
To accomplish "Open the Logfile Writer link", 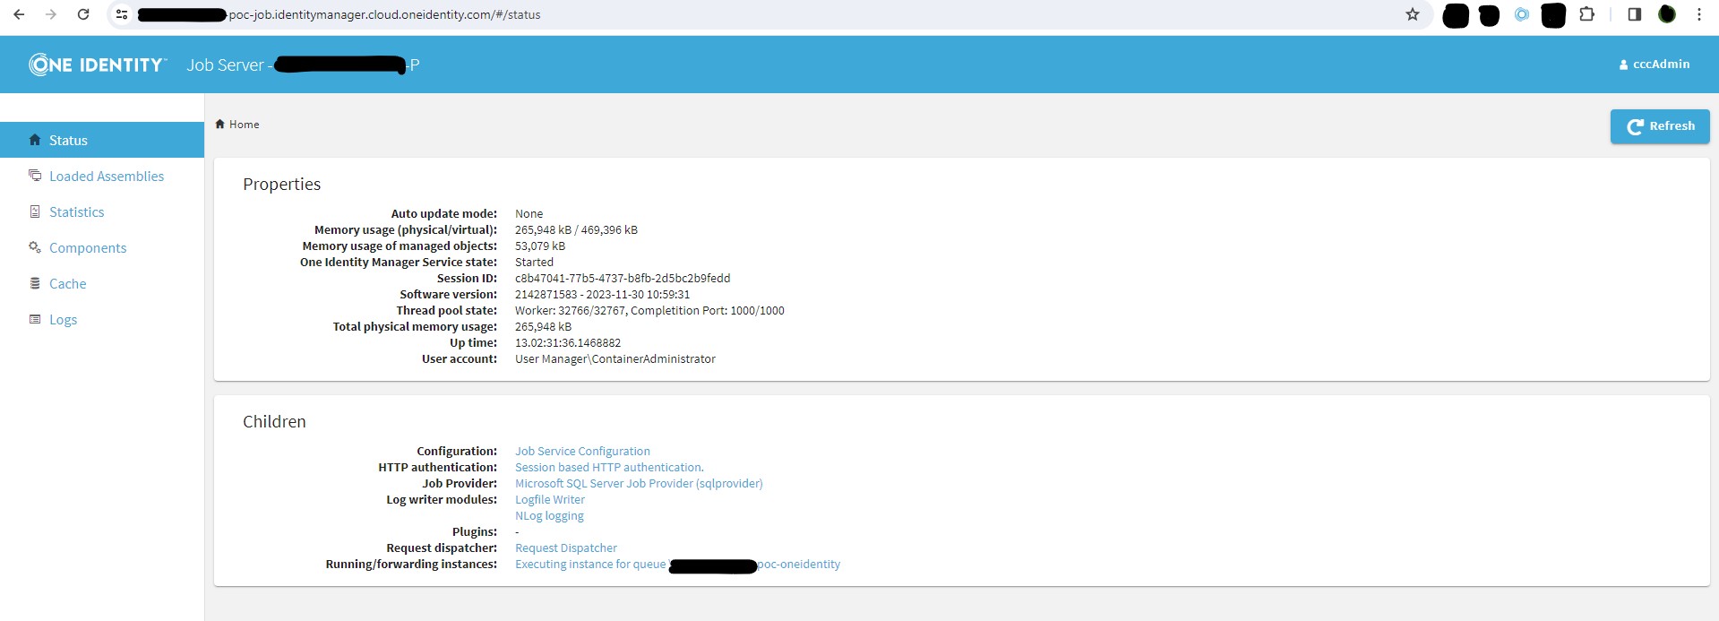I will click(x=550, y=500).
